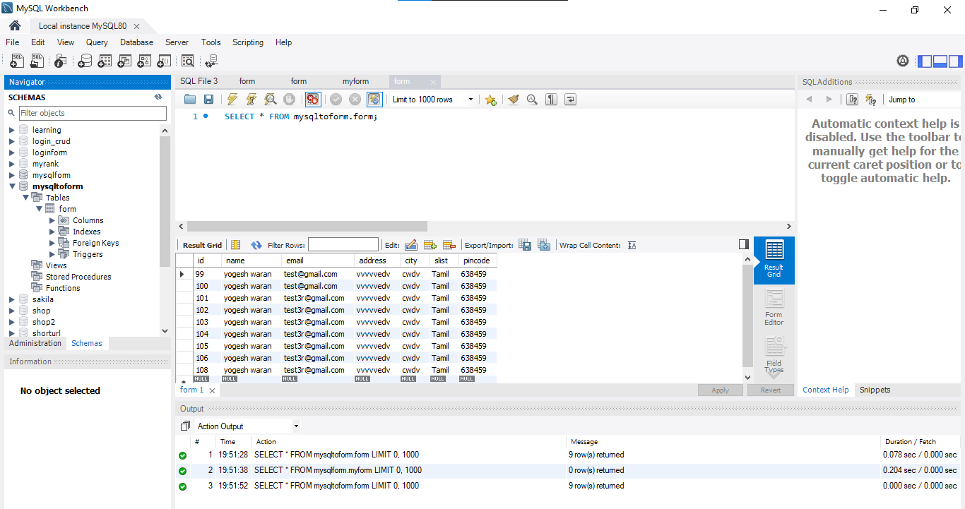Open the object inspector info icon
This screenshot has height=509, width=965.
61,61
